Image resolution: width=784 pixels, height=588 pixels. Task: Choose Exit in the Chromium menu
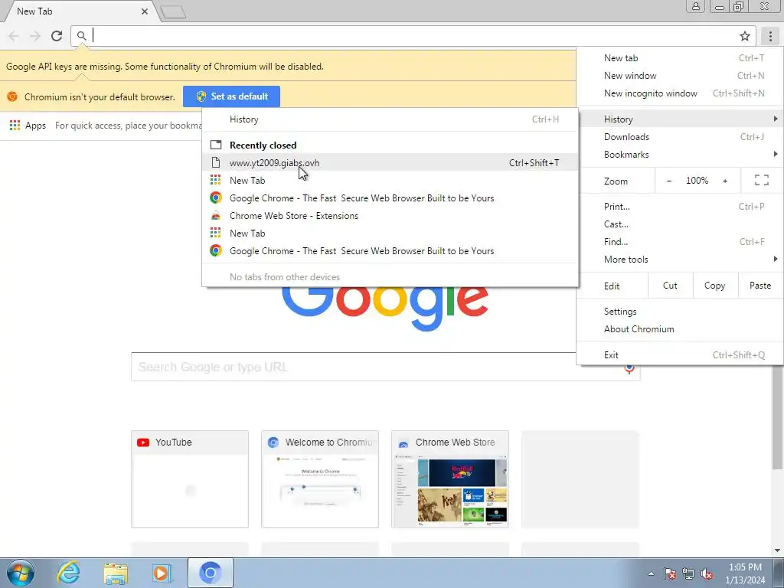click(680, 355)
